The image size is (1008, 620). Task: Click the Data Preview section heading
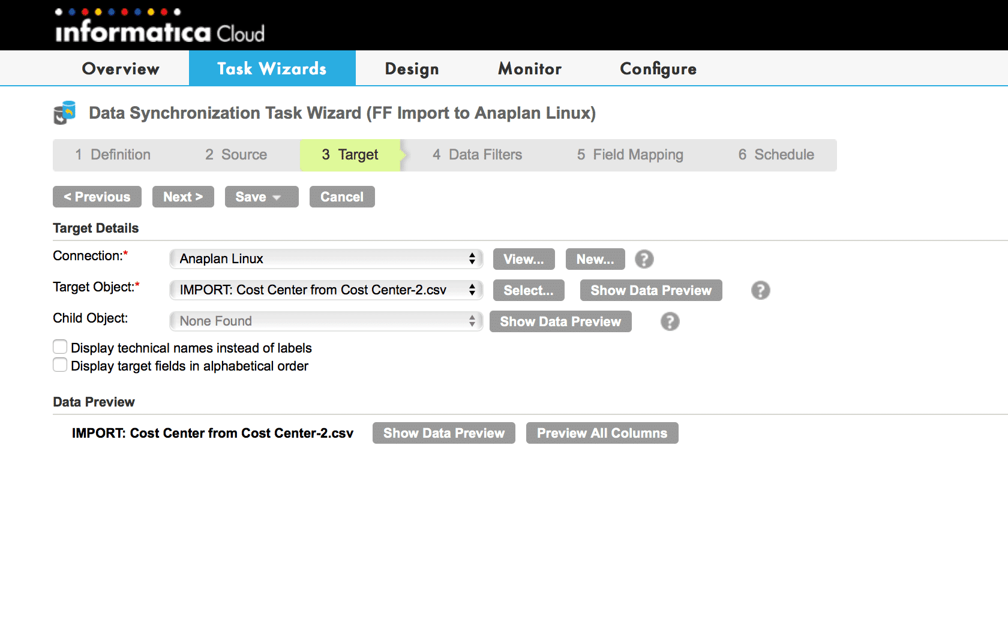(x=94, y=402)
